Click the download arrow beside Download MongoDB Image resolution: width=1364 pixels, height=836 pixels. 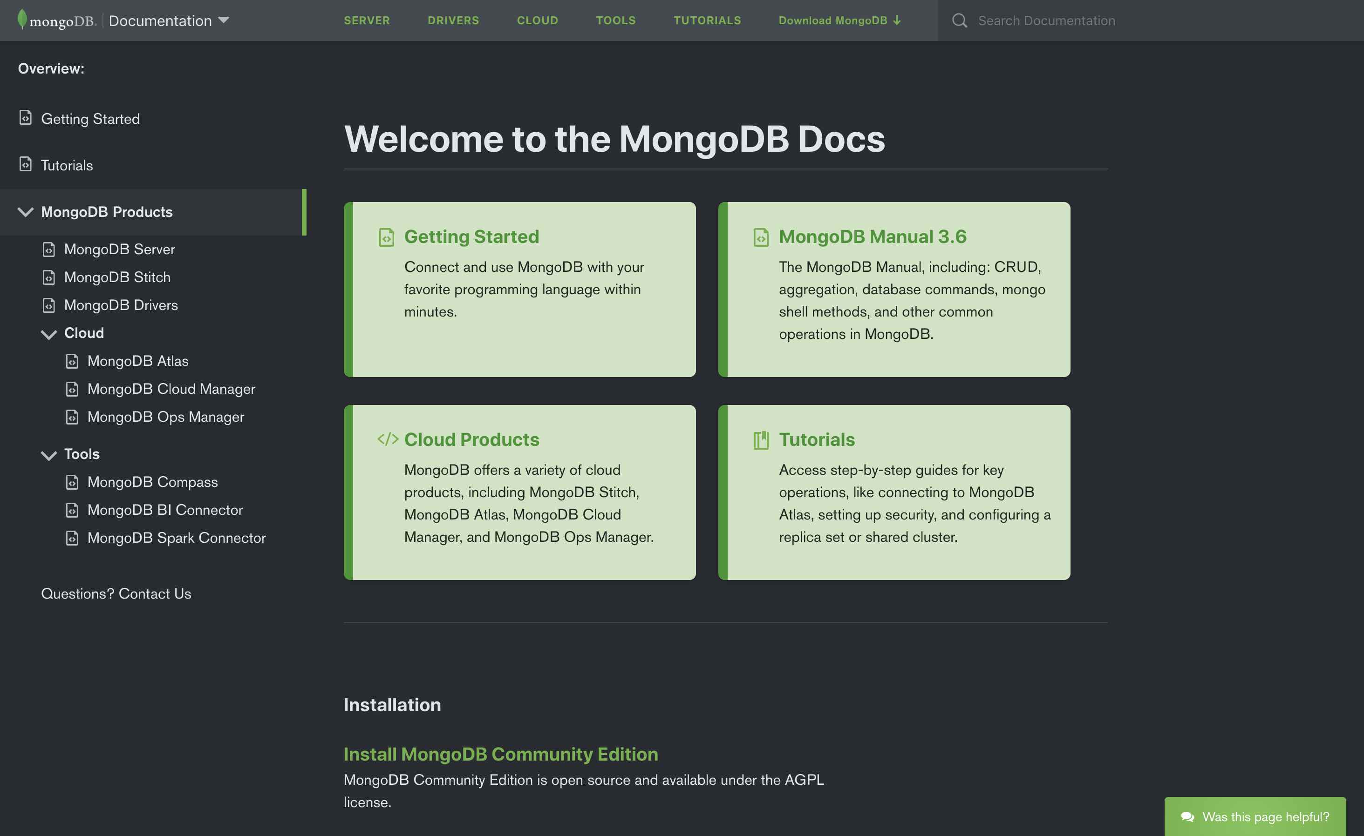[x=897, y=20]
